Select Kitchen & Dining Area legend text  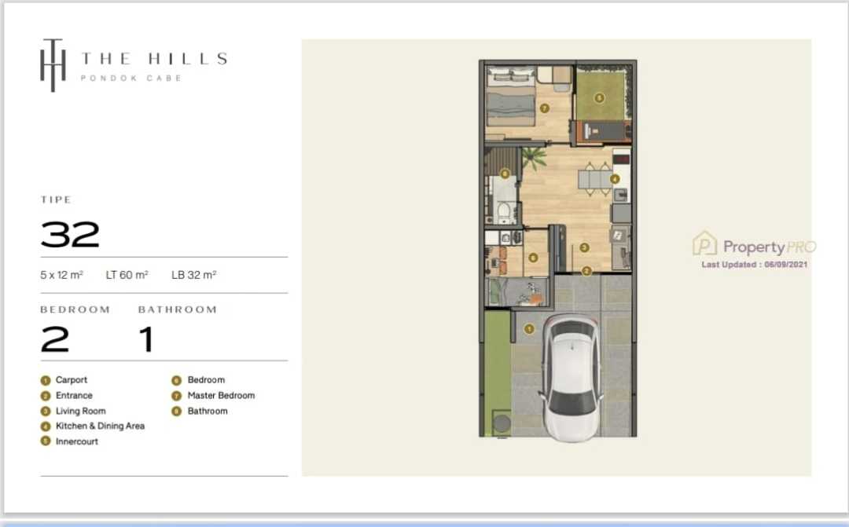click(x=100, y=426)
